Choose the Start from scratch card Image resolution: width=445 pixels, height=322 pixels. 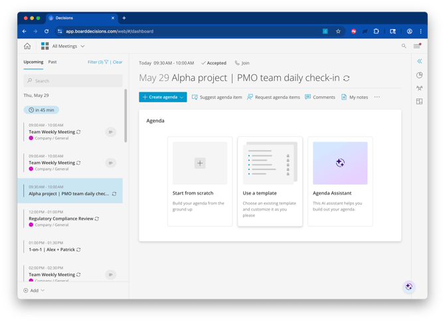click(x=200, y=181)
